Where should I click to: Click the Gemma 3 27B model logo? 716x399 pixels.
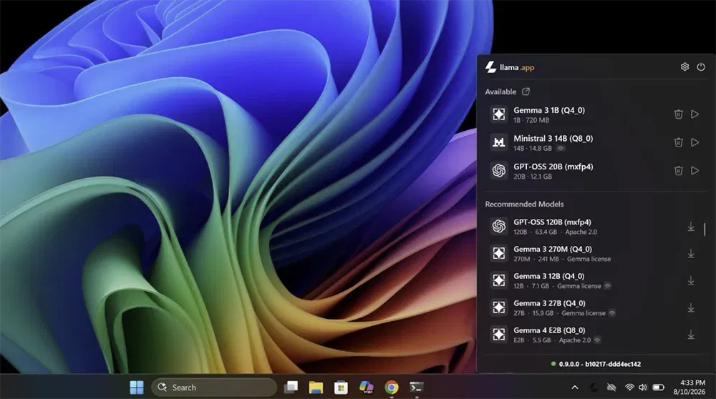click(498, 307)
